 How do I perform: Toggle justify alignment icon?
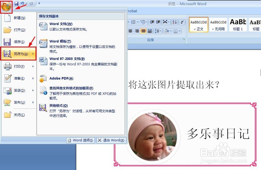pyautogui.click(x=143, y=31)
